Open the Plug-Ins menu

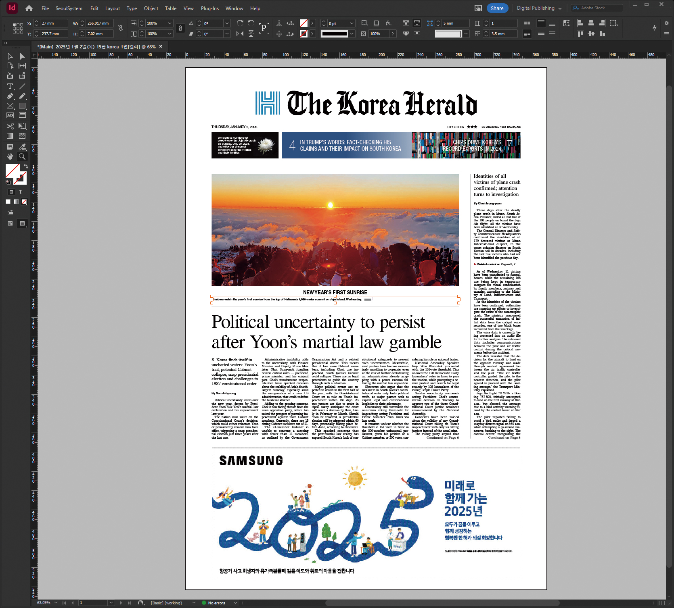210,8
